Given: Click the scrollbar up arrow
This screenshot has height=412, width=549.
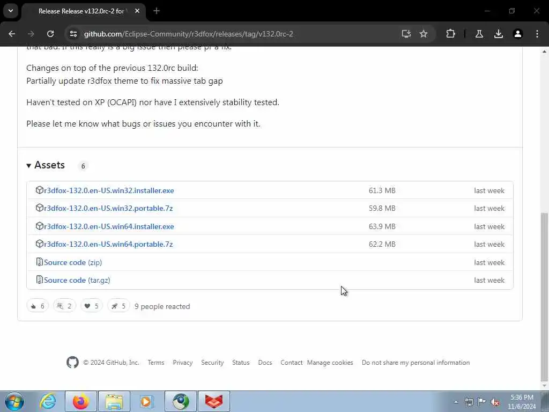Looking at the screenshot, I should point(544,51).
